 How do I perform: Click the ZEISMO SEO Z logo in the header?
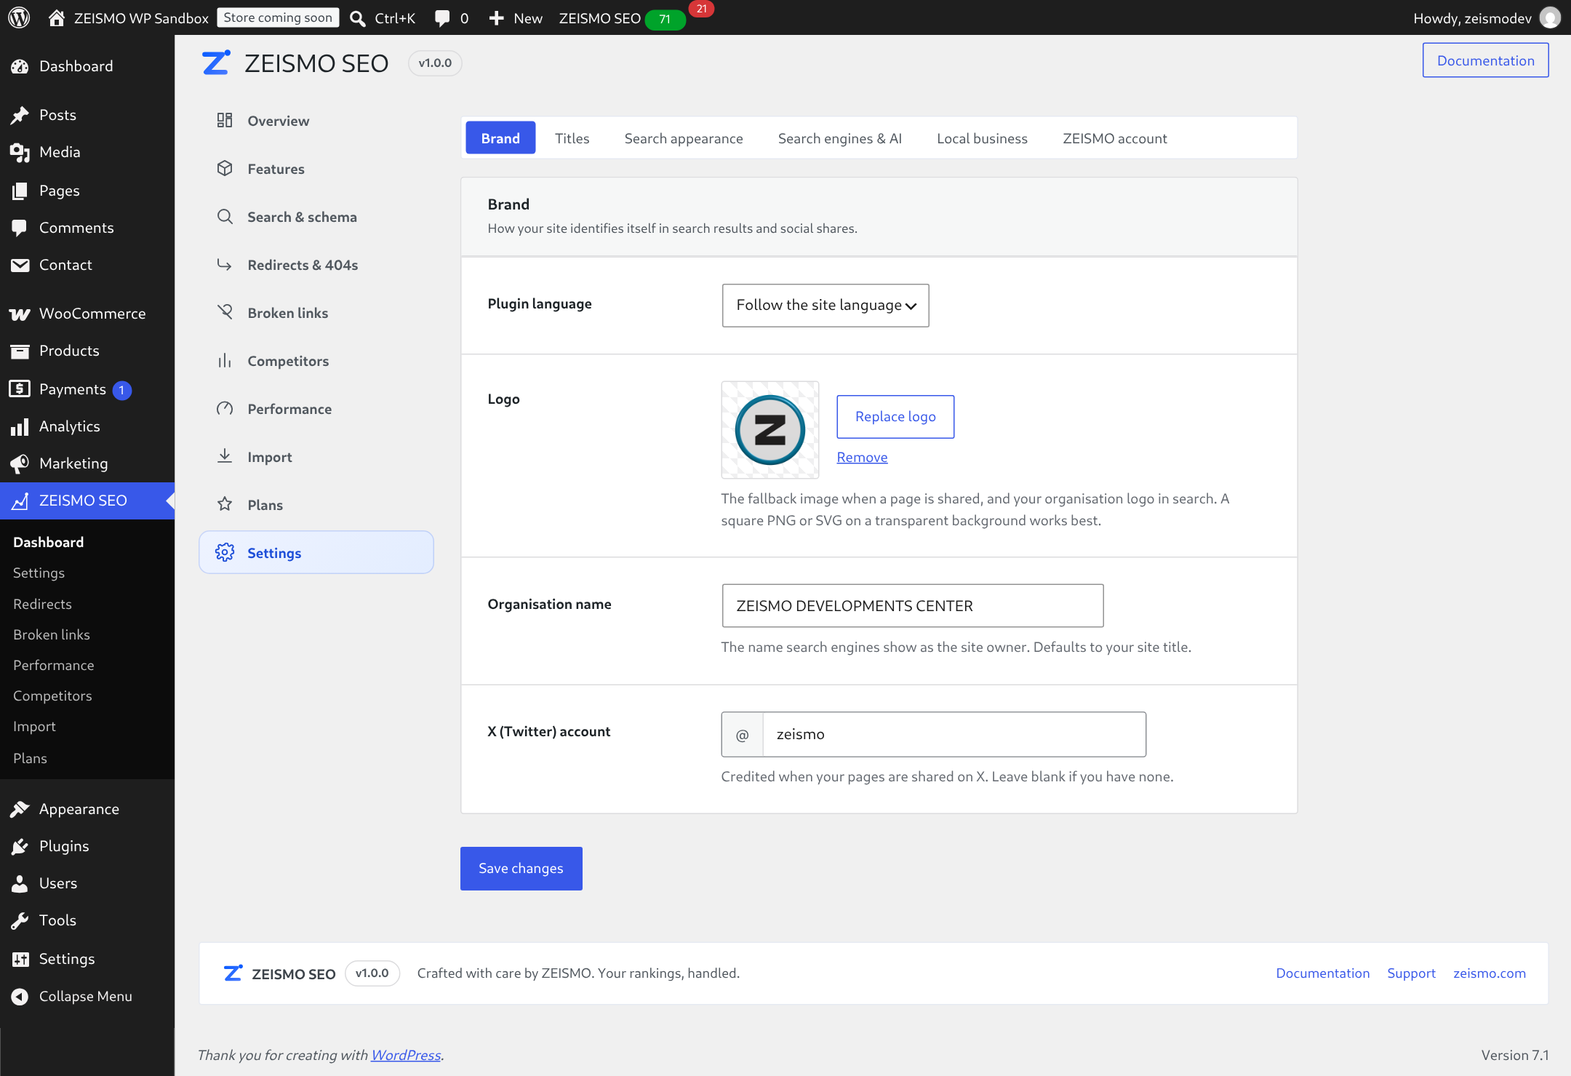216,63
